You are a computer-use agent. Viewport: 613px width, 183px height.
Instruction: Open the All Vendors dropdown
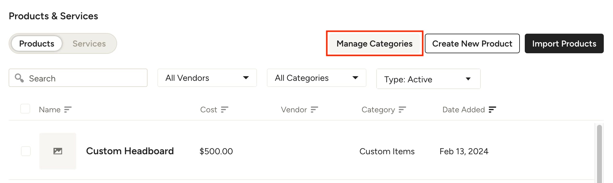[x=207, y=78]
